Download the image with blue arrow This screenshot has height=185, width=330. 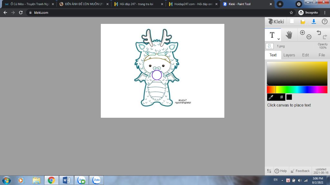314,22
